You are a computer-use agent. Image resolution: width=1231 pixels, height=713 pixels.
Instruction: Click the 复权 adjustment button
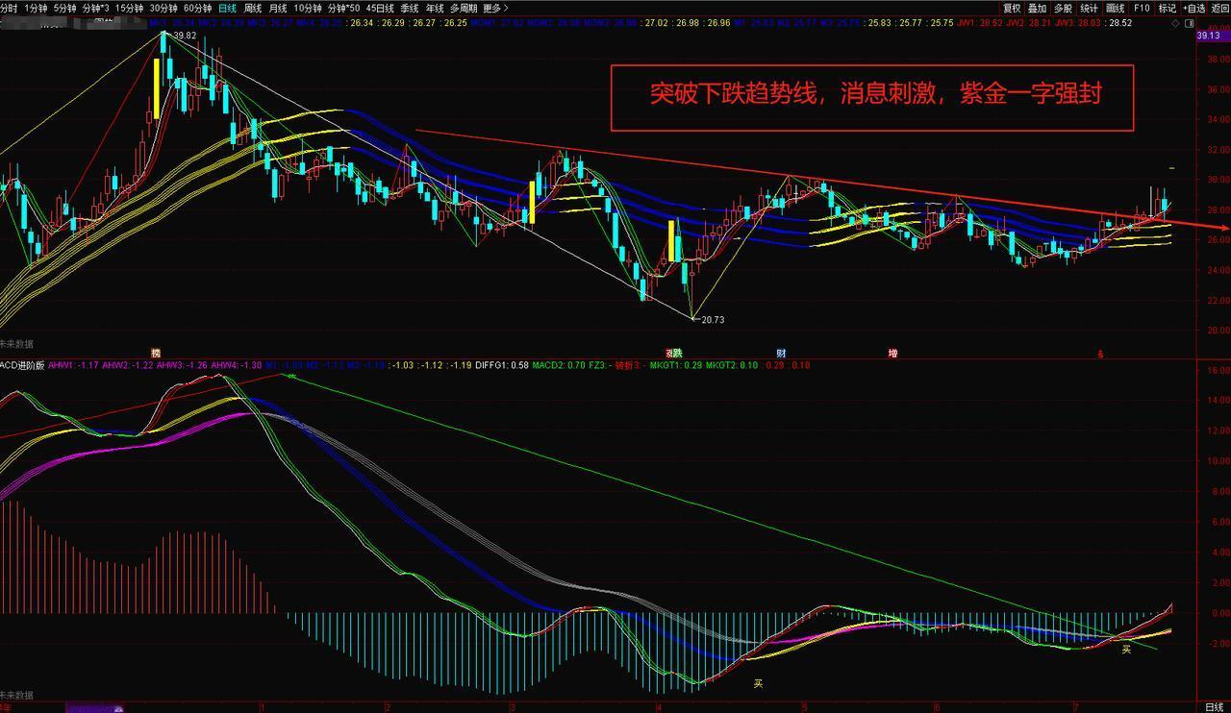point(1012,8)
